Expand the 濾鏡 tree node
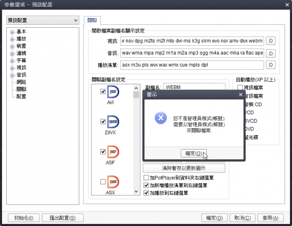 tap(12, 54)
